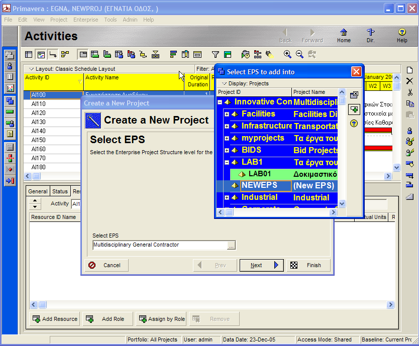
Task: Click the Select EPS text field
Action: pos(160,245)
